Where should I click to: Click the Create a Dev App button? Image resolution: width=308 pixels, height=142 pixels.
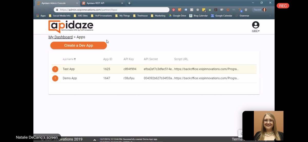[79, 45]
